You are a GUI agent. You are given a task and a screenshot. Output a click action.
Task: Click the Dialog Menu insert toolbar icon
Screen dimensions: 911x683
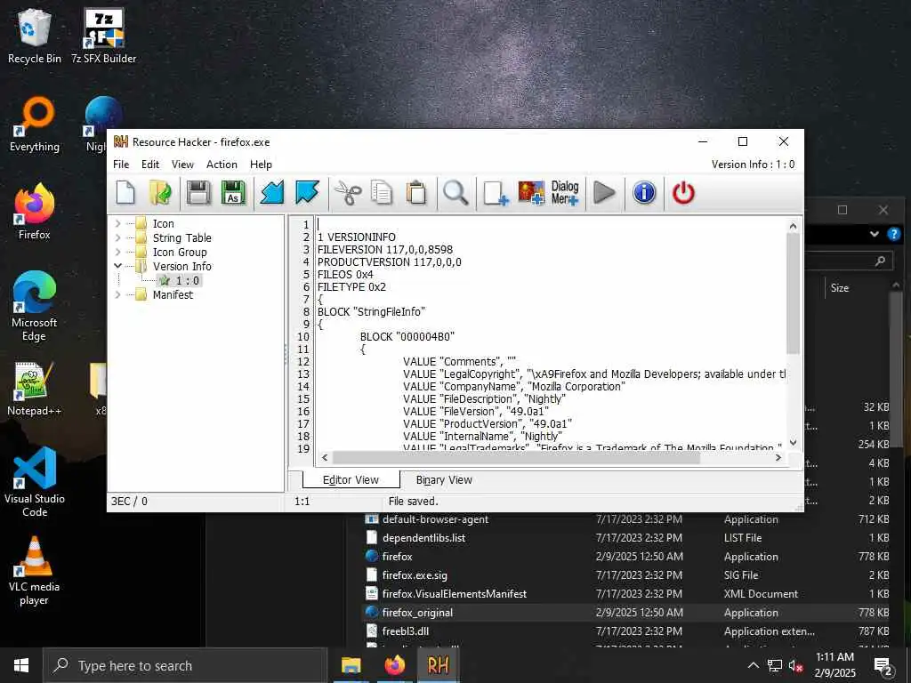565,193
